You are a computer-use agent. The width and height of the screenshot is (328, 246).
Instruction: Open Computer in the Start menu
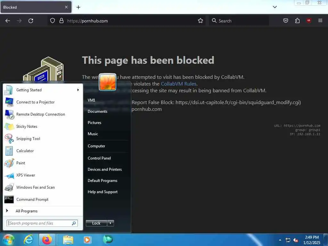click(x=96, y=146)
